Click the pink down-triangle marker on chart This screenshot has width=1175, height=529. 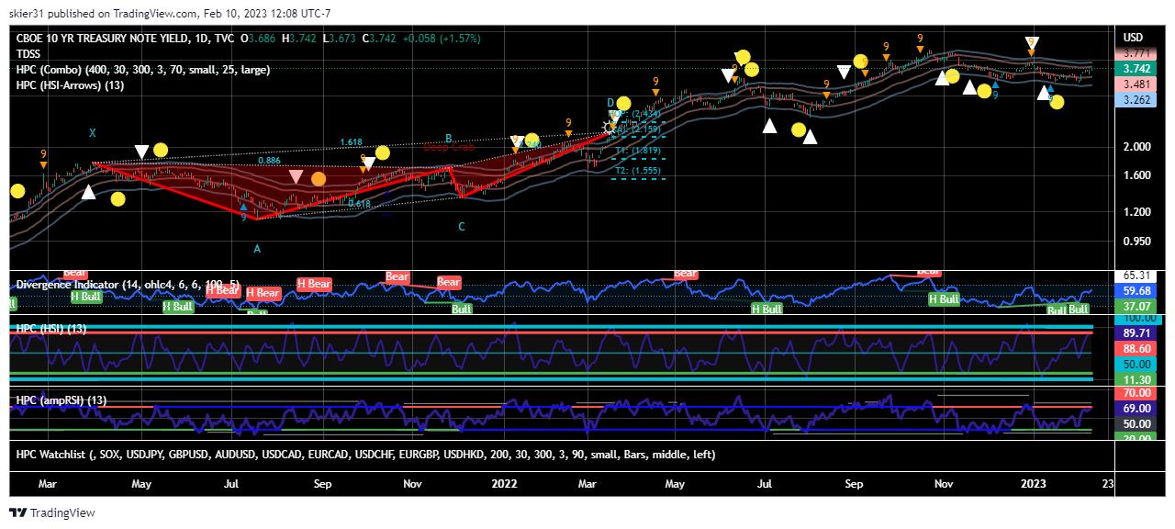296,176
